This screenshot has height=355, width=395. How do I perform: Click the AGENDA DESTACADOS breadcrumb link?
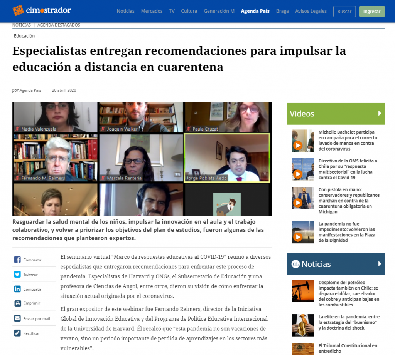(59, 25)
